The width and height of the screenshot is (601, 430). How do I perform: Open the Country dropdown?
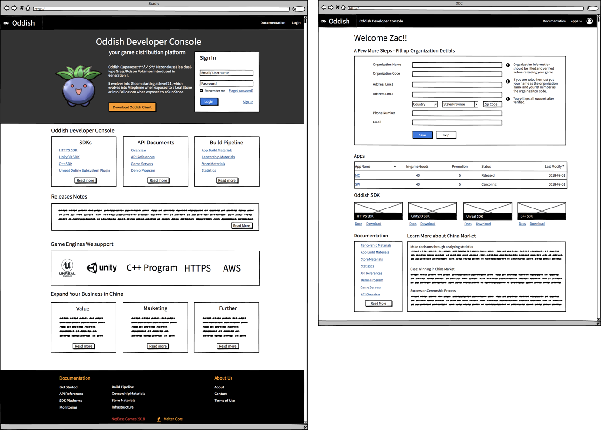coord(425,104)
